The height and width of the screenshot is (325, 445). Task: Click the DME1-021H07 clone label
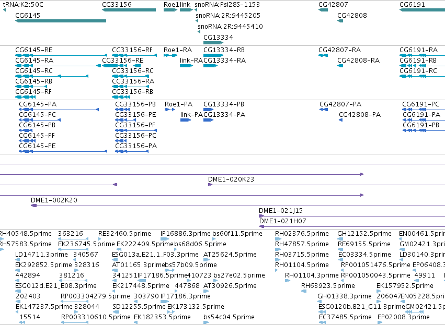coord(283,221)
